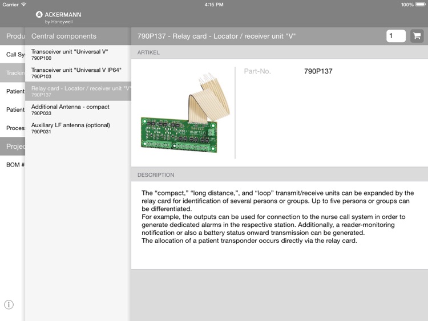Add item to shopping cart

pyautogui.click(x=417, y=36)
